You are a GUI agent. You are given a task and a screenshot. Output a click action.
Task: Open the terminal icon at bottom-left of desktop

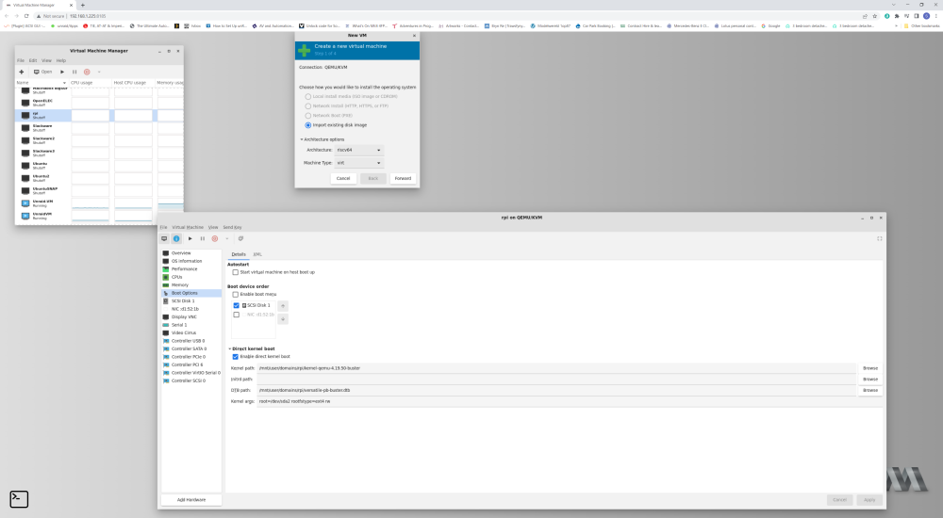(x=19, y=499)
